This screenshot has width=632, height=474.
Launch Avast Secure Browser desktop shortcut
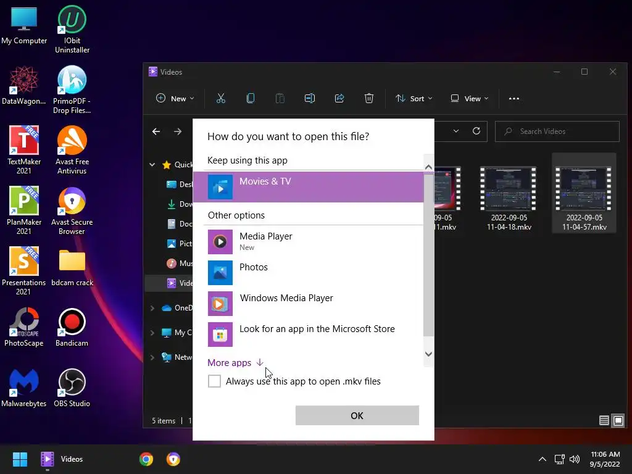(72, 210)
